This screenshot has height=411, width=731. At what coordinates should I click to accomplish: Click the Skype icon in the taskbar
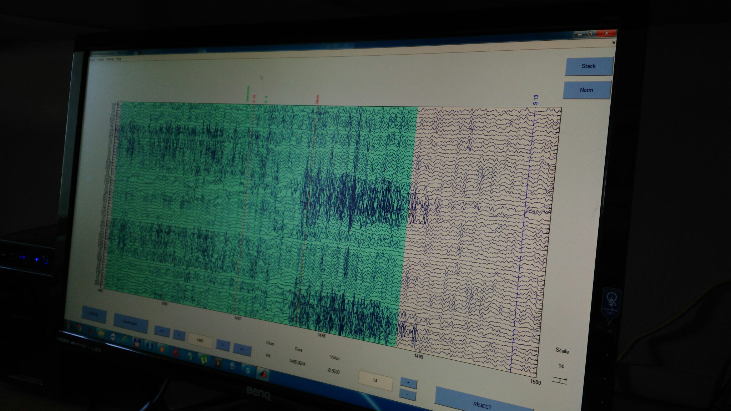[x=248, y=371]
